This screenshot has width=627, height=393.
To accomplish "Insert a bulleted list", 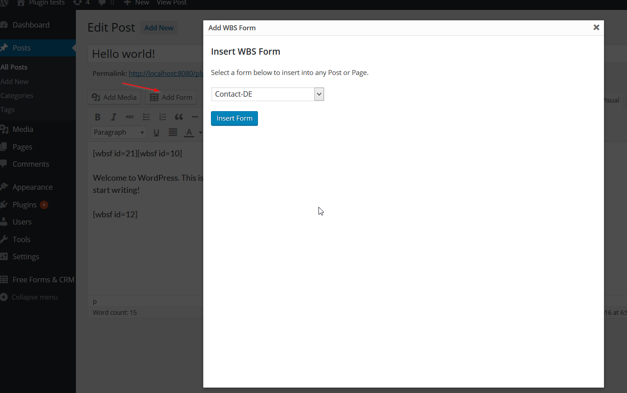I will [146, 117].
